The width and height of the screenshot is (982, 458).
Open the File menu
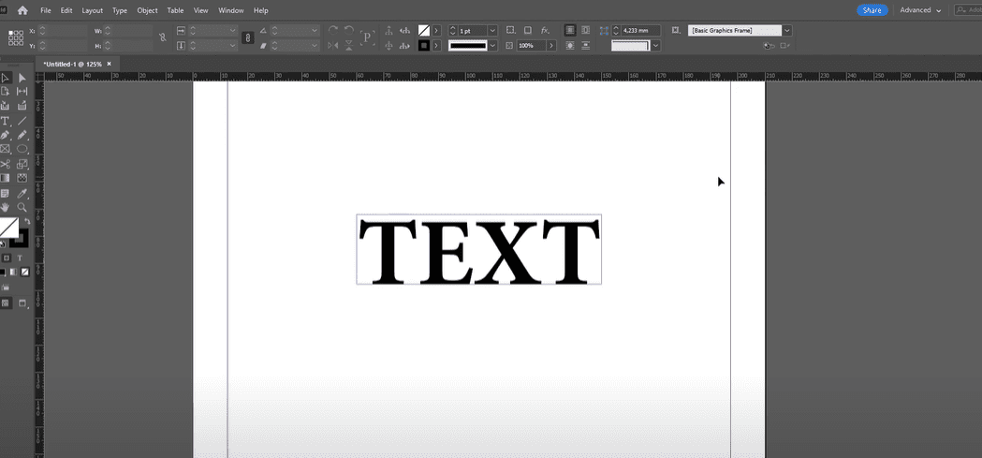click(x=46, y=10)
